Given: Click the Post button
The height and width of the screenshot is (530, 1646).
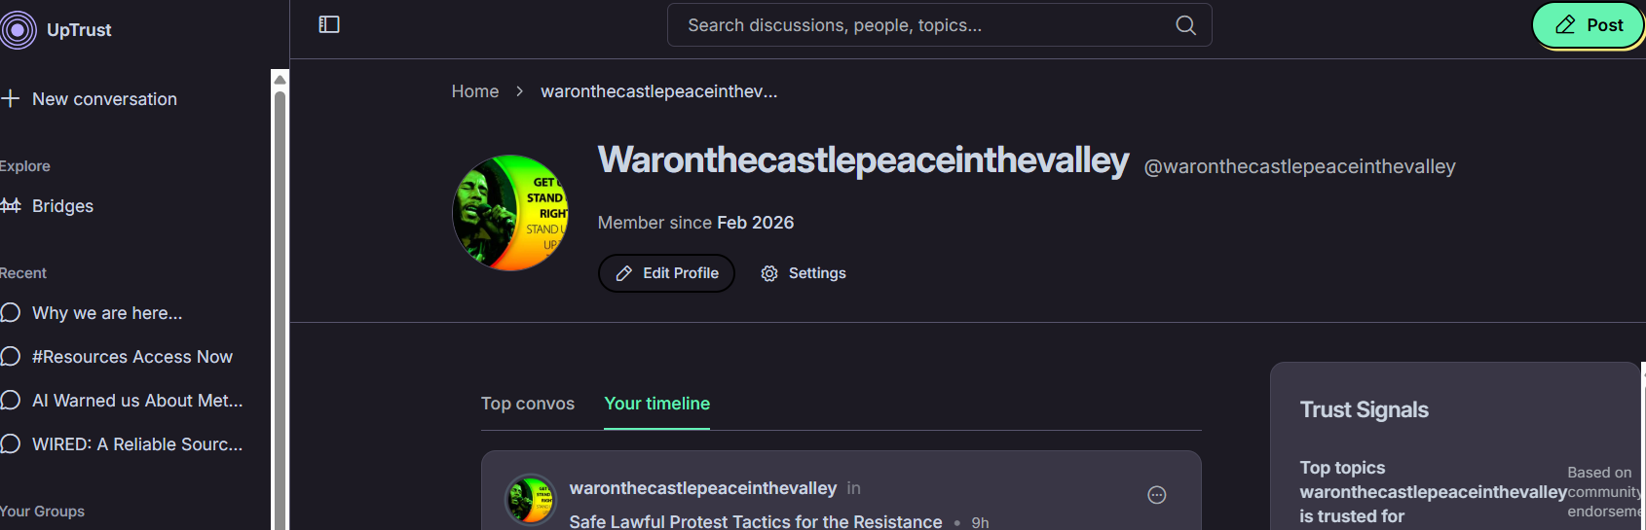Looking at the screenshot, I should click(1589, 25).
